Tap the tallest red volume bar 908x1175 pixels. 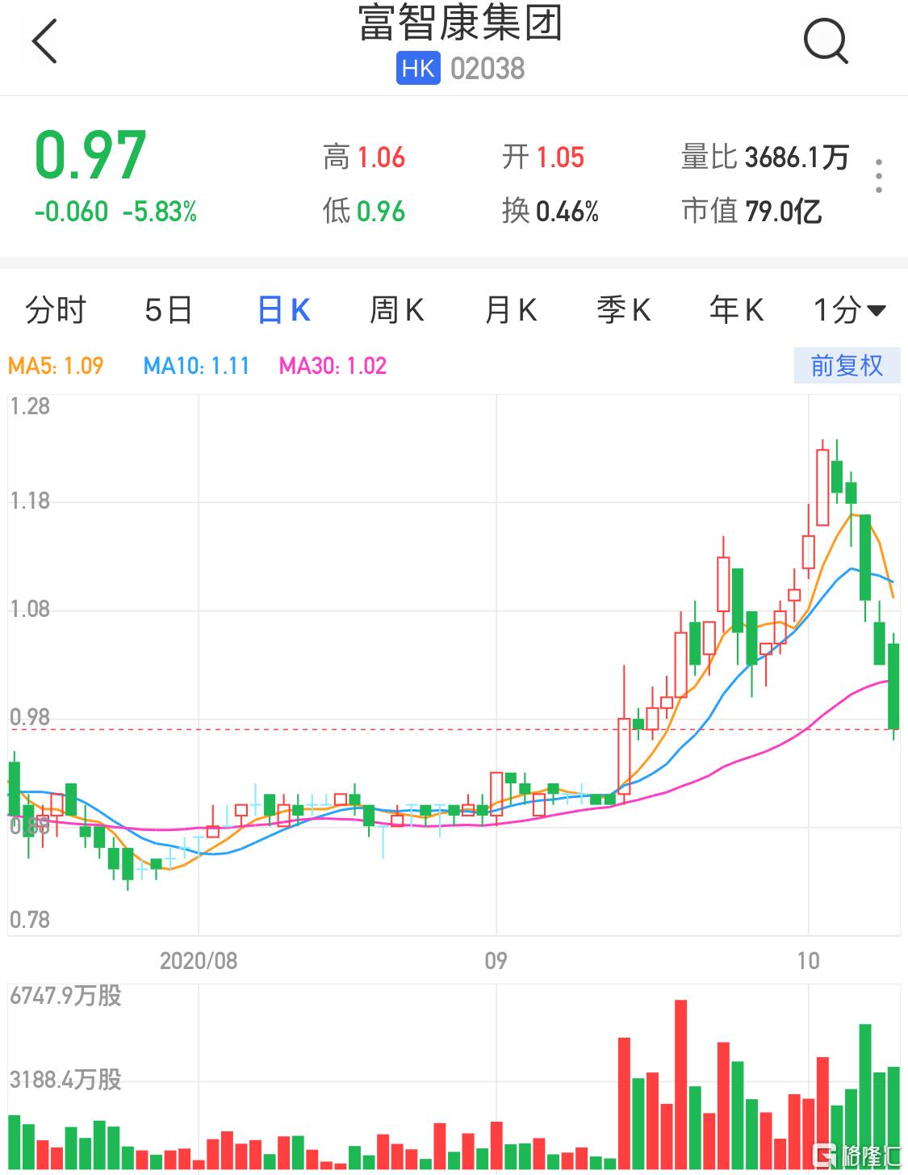click(x=680, y=1085)
